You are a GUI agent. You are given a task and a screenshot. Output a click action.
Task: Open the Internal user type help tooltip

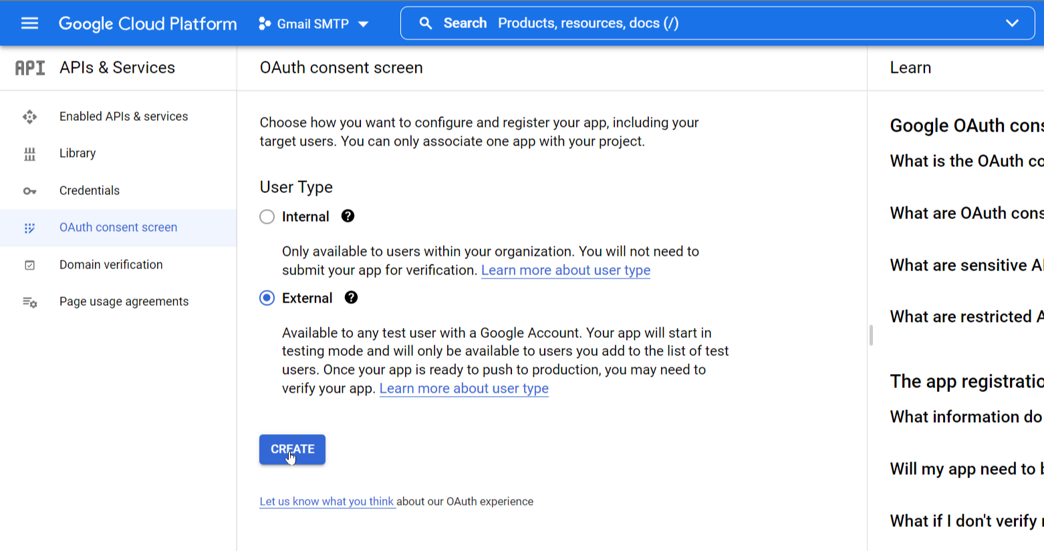click(x=348, y=216)
